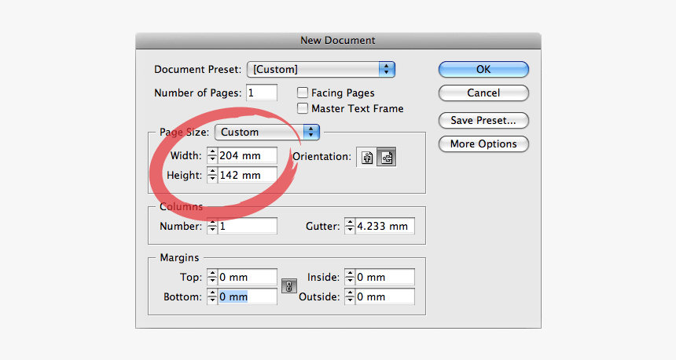Select the landscape orientation icon
The height and width of the screenshot is (360, 676).
pos(386,157)
